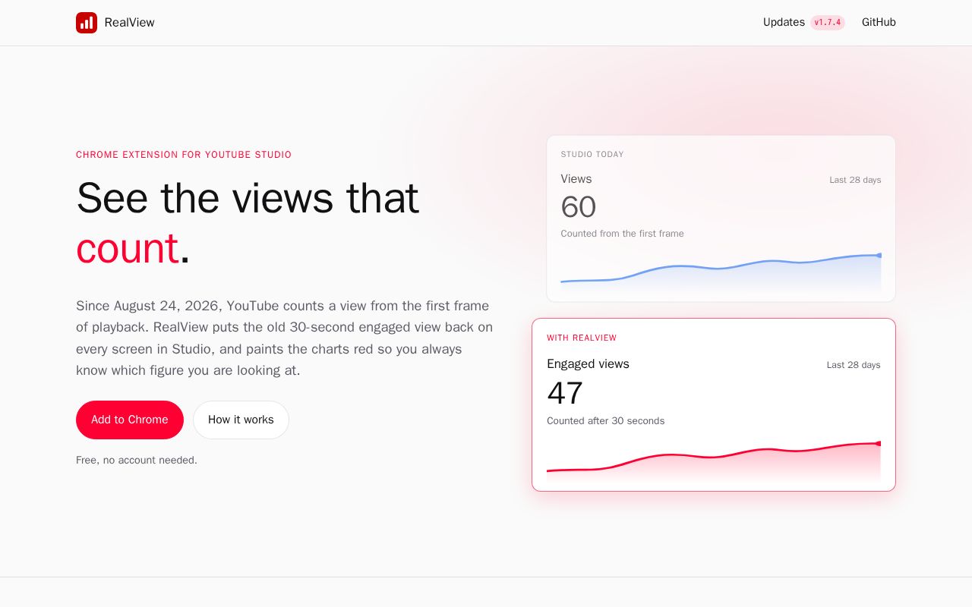Click the "Views" metric title
Image resolution: width=972 pixels, height=607 pixels.
[576, 179]
